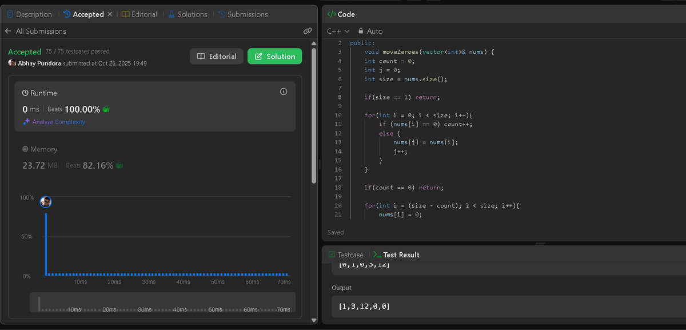This screenshot has width=686, height=330.
Task: Click the clapping hands icon beside 82.16%
Action: [119, 166]
